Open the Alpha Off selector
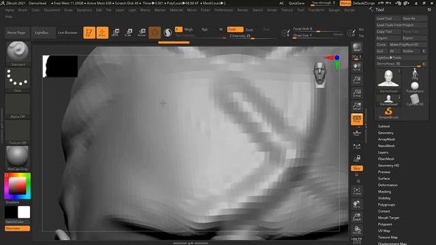 (x=18, y=106)
